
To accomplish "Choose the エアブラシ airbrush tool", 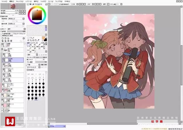I will (x=34, y=44).
